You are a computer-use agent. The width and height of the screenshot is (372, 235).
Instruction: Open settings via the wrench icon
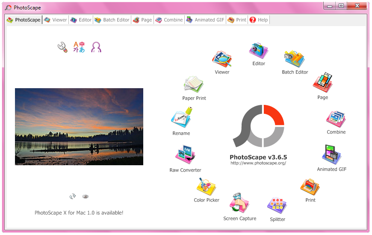click(62, 47)
